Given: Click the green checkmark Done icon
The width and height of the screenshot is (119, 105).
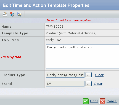Looking at the screenshot, I should (86, 101).
